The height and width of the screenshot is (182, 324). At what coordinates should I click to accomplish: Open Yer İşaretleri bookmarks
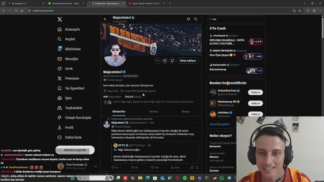pyautogui.click(x=71, y=88)
